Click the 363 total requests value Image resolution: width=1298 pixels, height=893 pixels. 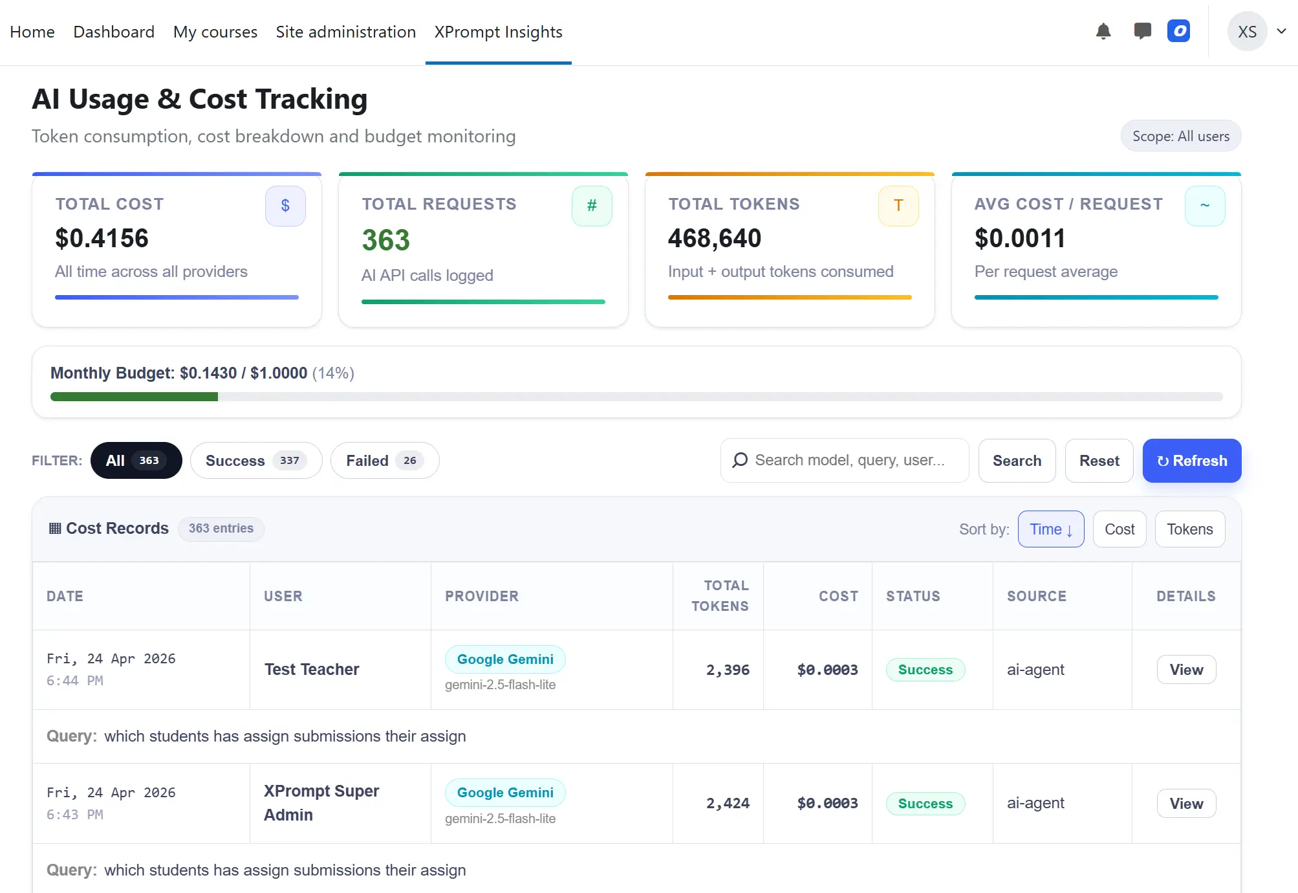(x=386, y=240)
